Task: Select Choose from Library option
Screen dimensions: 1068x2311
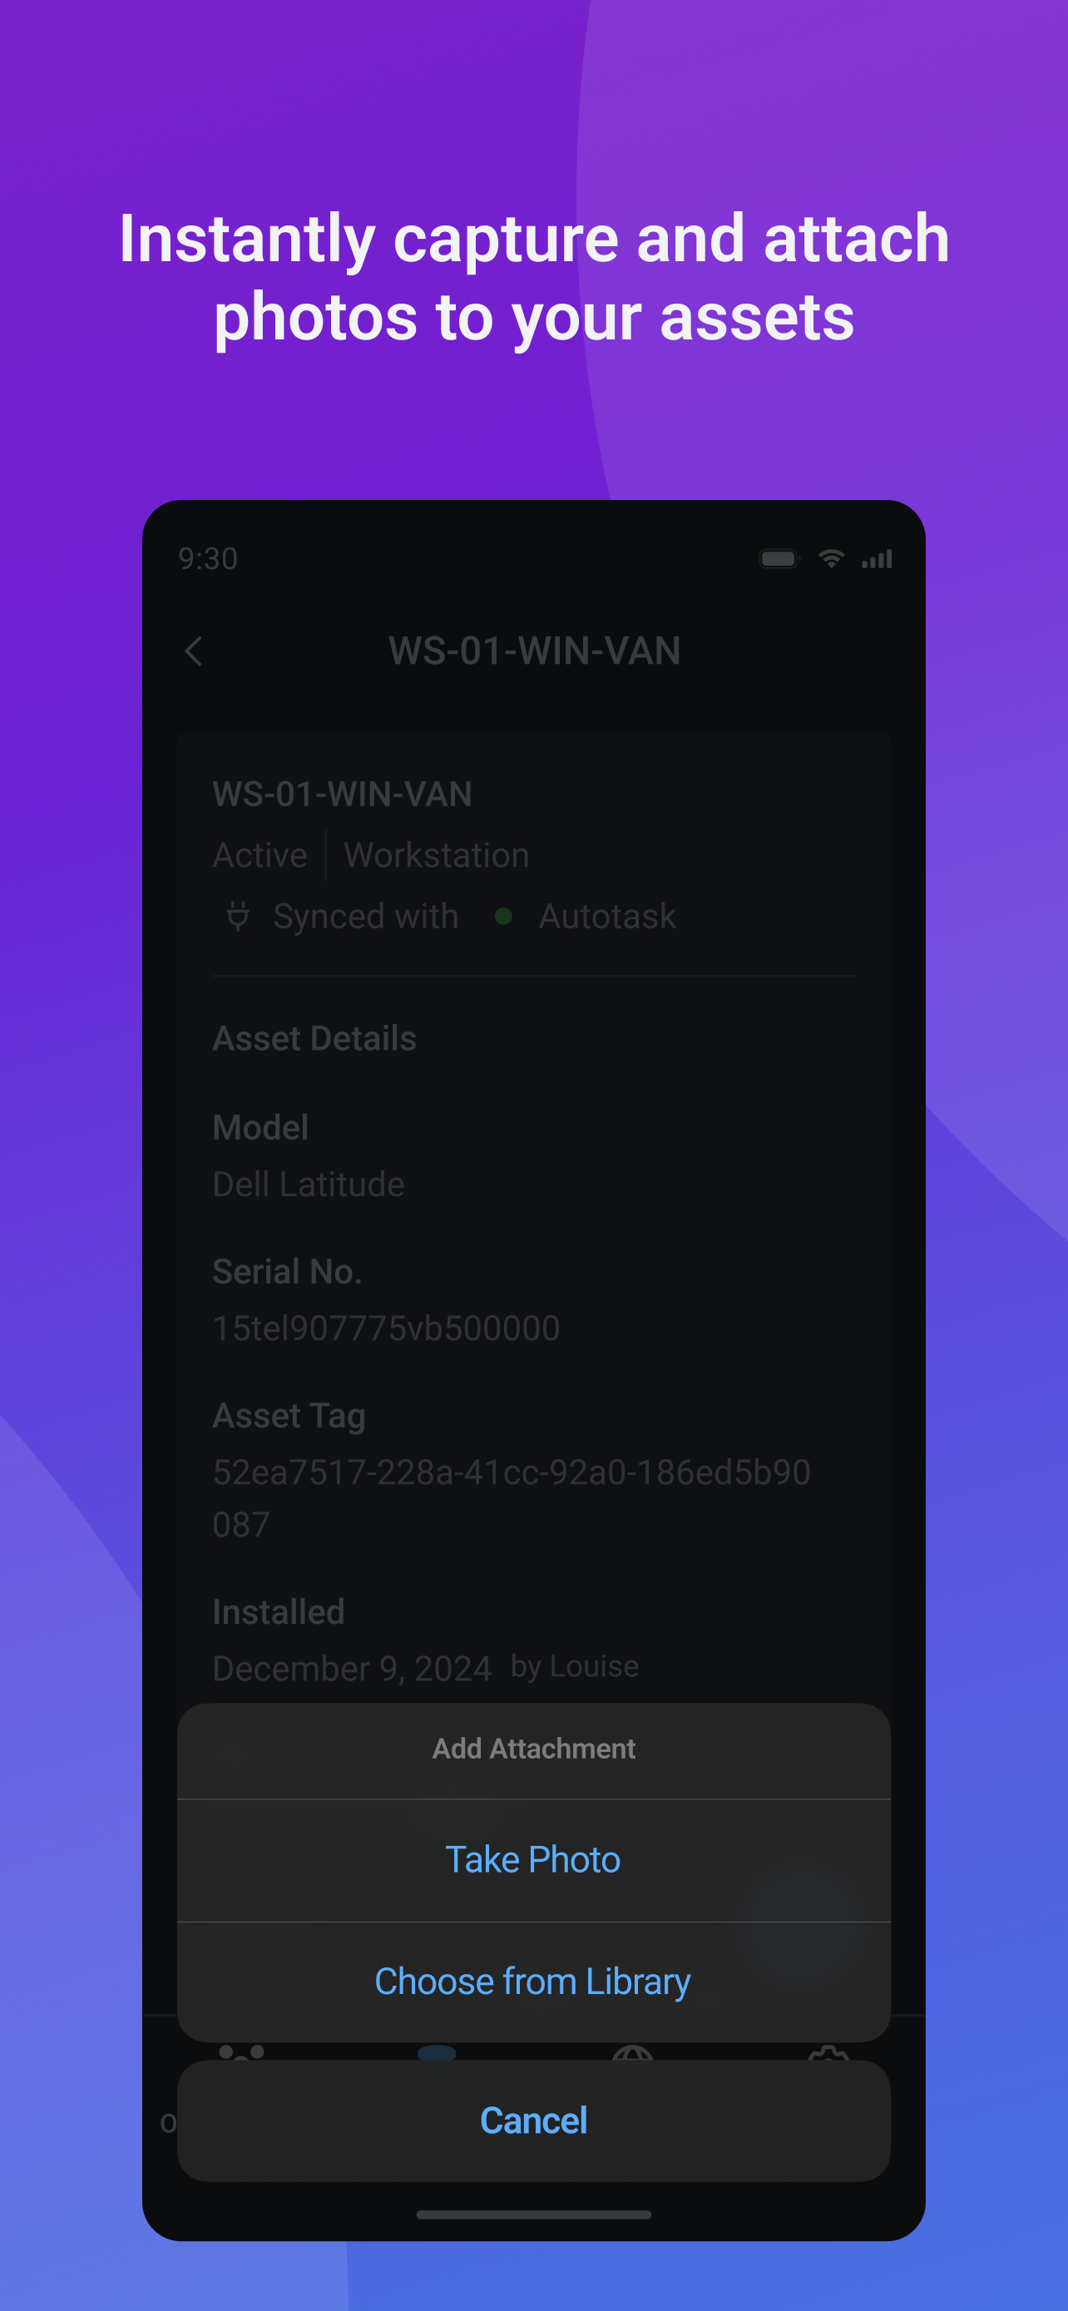Action: click(x=533, y=1981)
